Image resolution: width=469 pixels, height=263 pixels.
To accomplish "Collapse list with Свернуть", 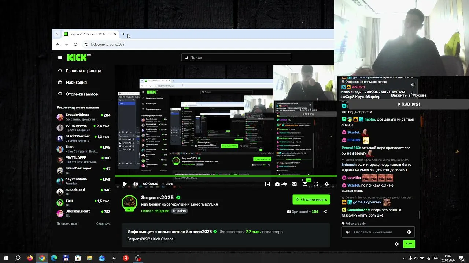I will point(103,224).
